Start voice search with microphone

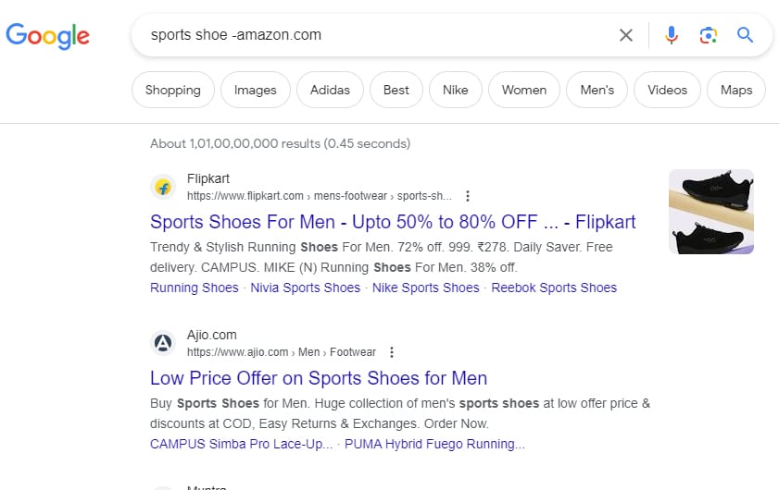coord(672,35)
